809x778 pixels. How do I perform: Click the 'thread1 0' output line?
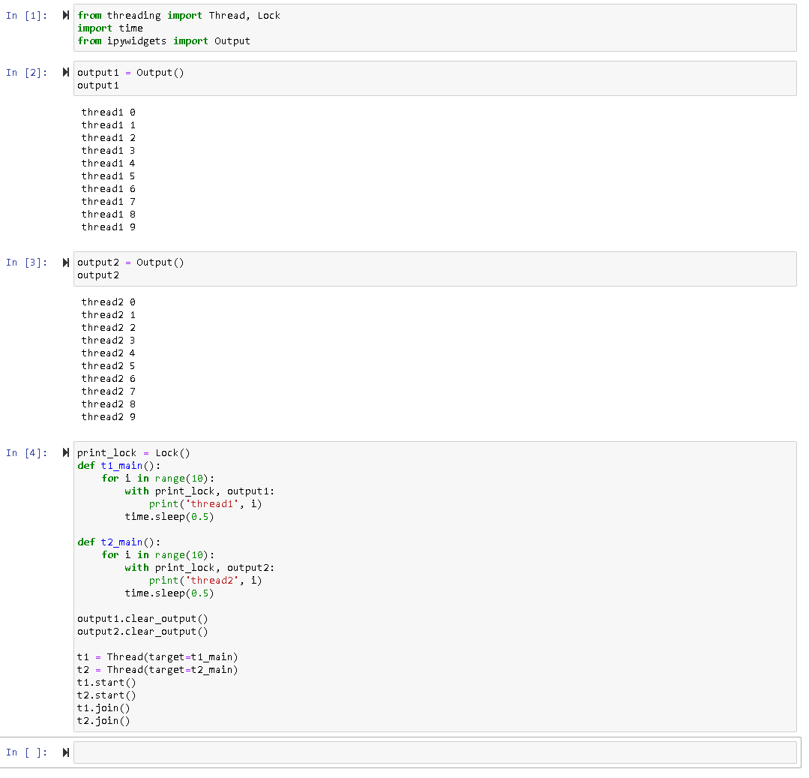109,113
